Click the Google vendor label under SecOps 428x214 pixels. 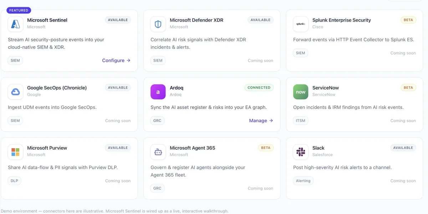click(34, 95)
